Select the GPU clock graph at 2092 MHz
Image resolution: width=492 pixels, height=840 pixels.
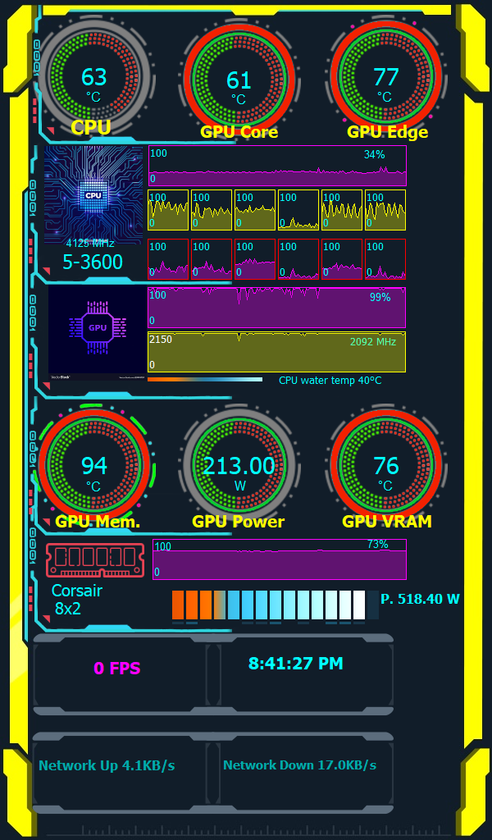276,351
